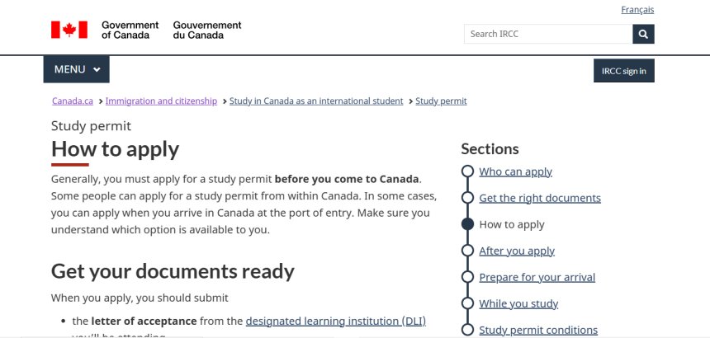710x338 pixels.
Task: Expand the MENU dropdown button
Action: [x=76, y=69]
